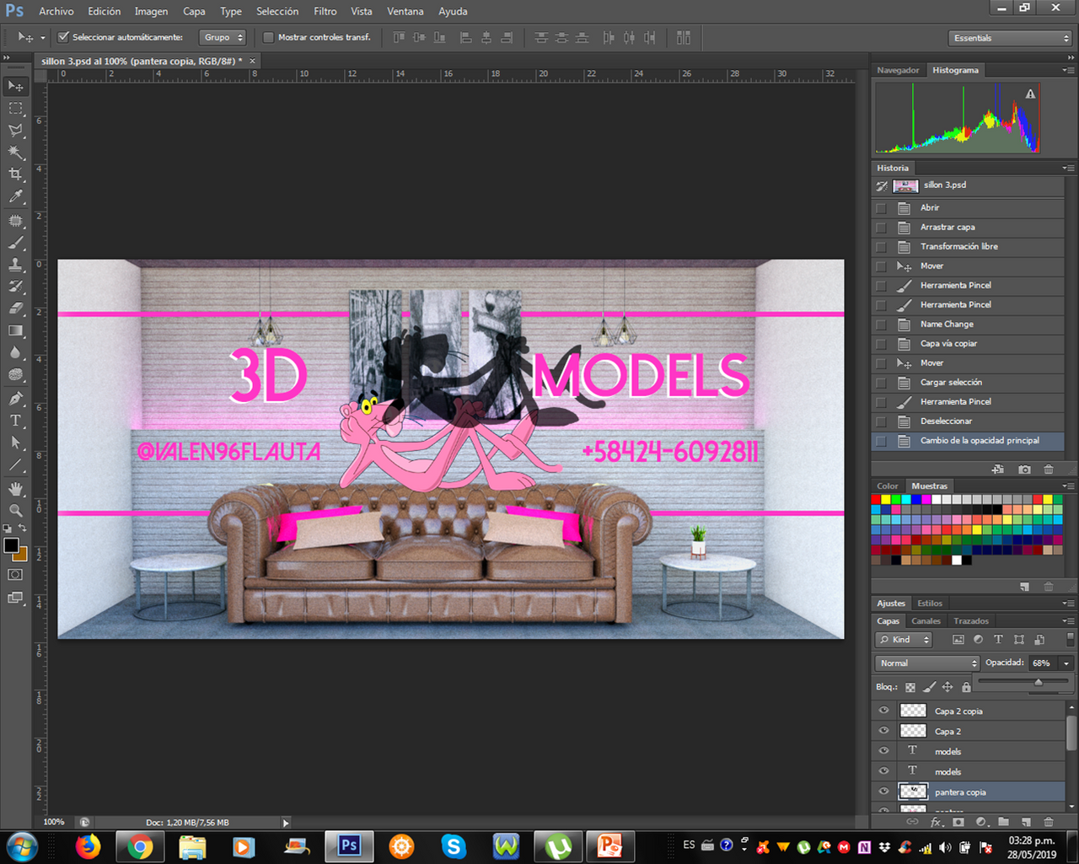Select the Horizontal Type tool

click(15, 421)
